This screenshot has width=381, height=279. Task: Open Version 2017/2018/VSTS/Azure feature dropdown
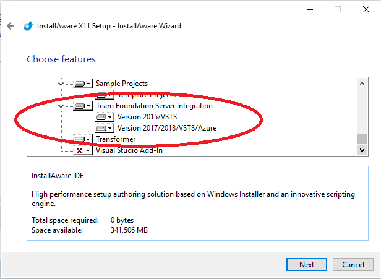click(105, 128)
